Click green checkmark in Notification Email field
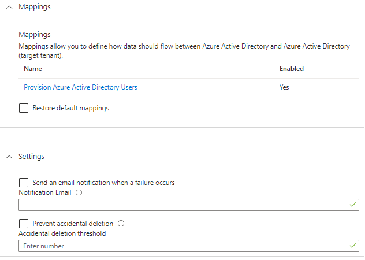This screenshot has width=365, height=260. coord(353,205)
